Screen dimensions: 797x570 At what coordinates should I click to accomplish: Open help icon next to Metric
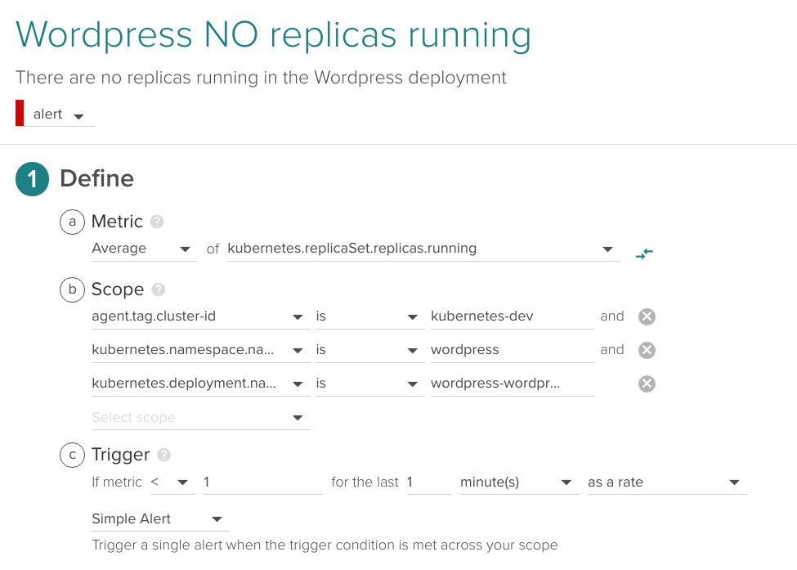(157, 222)
